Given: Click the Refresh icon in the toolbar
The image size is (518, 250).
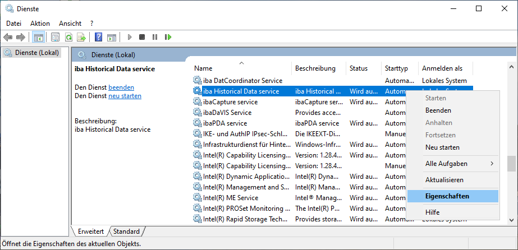Looking at the screenshot, I should [68, 37].
